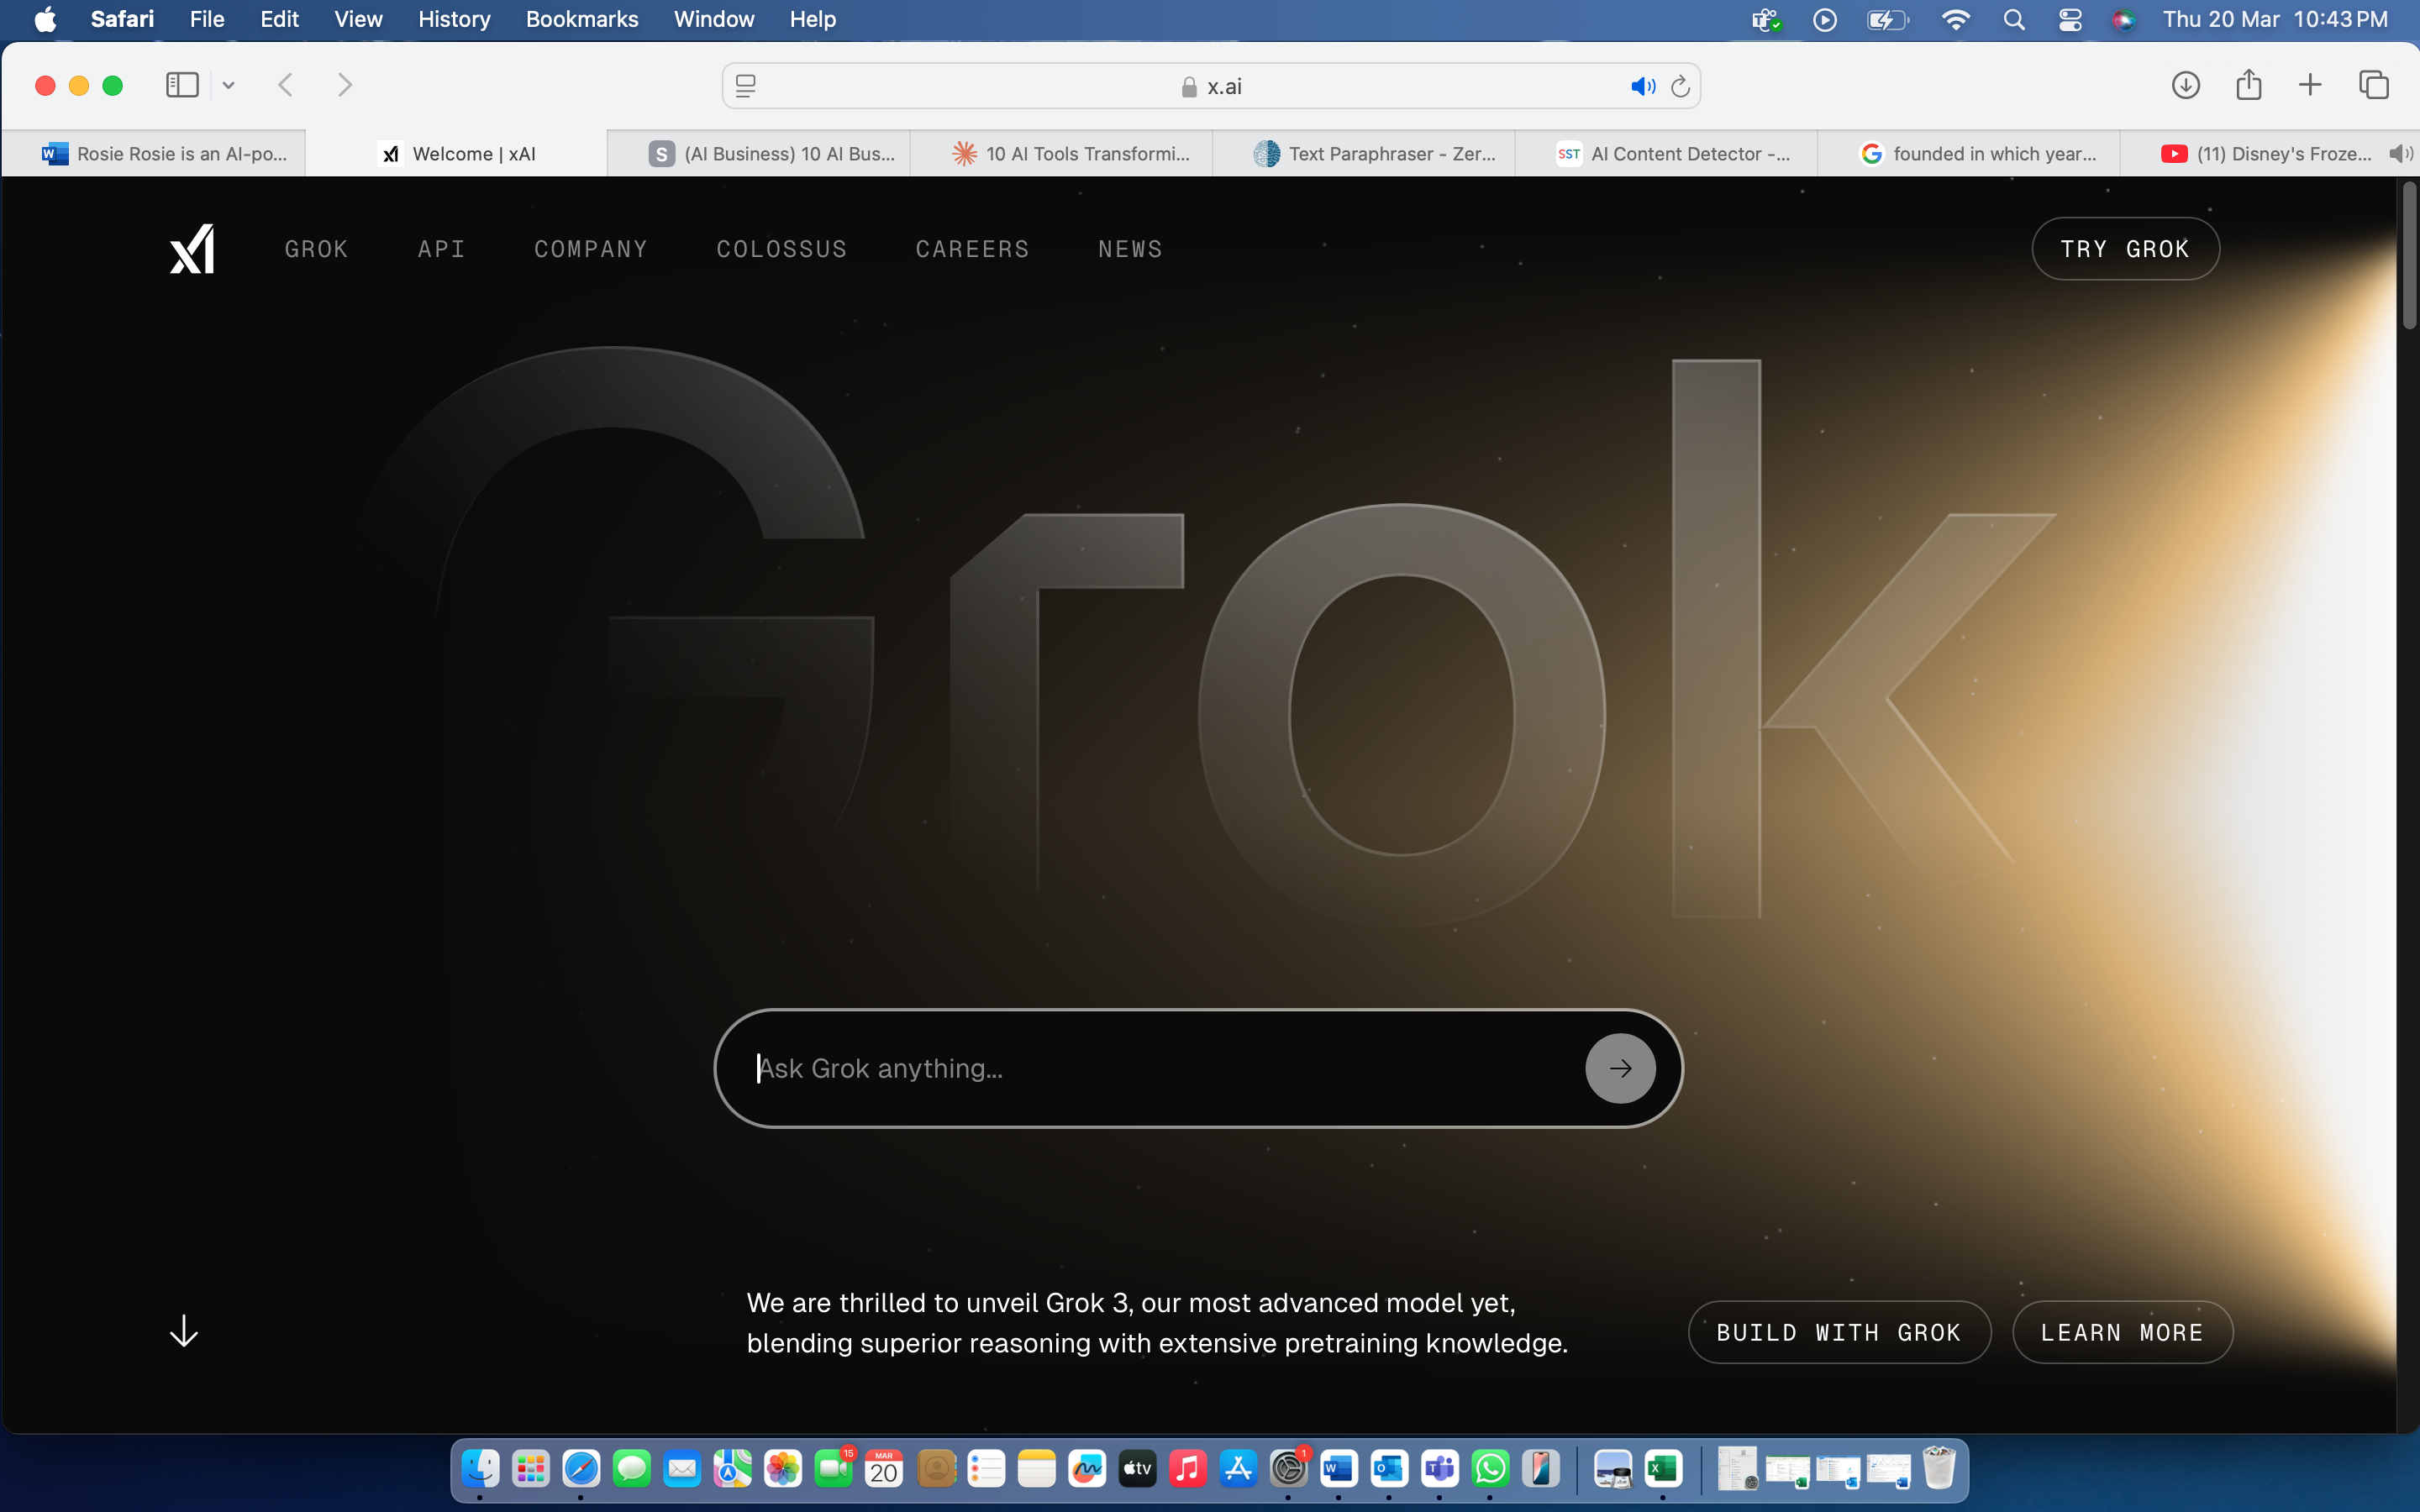This screenshot has height=1512, width=2420.
Task: Open Photos from the Dock
Action: tap(783, 1468)
